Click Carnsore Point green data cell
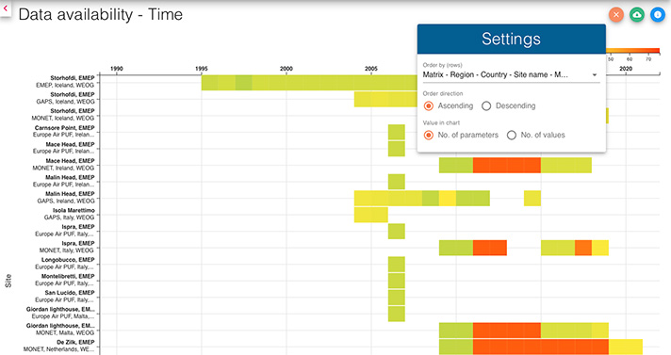 [x=397, y=132]
